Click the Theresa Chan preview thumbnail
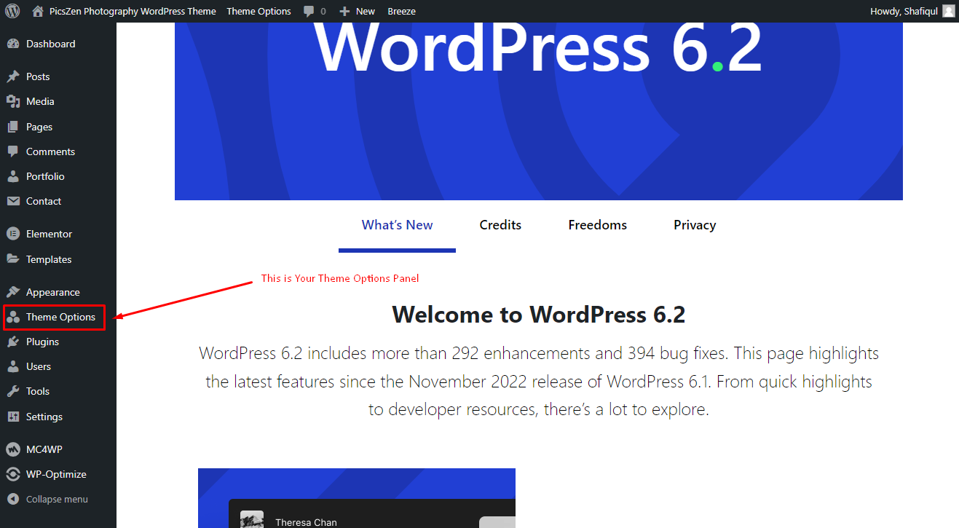 pos(252,521)
